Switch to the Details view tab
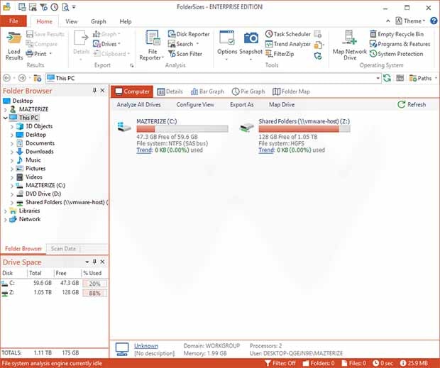The image size is (440, 368). coord(170,91)
